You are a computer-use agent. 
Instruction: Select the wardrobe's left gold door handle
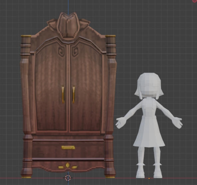(63, 95)
